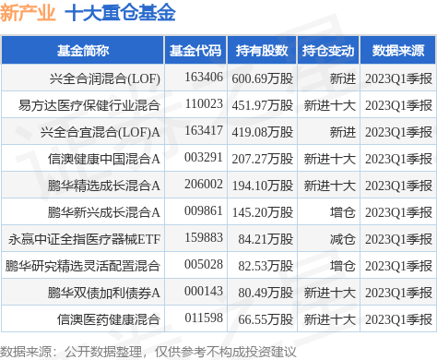Click 新进十大 in the 信澳健康中国 row

point(330,159)
